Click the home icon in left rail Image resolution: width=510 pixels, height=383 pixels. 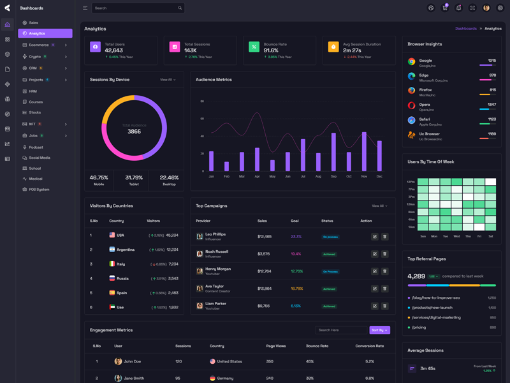pos(8,24)
